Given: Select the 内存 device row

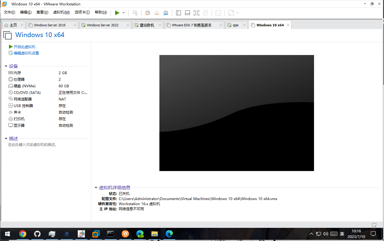Looking at the screenshot, I should pos(48,73).
